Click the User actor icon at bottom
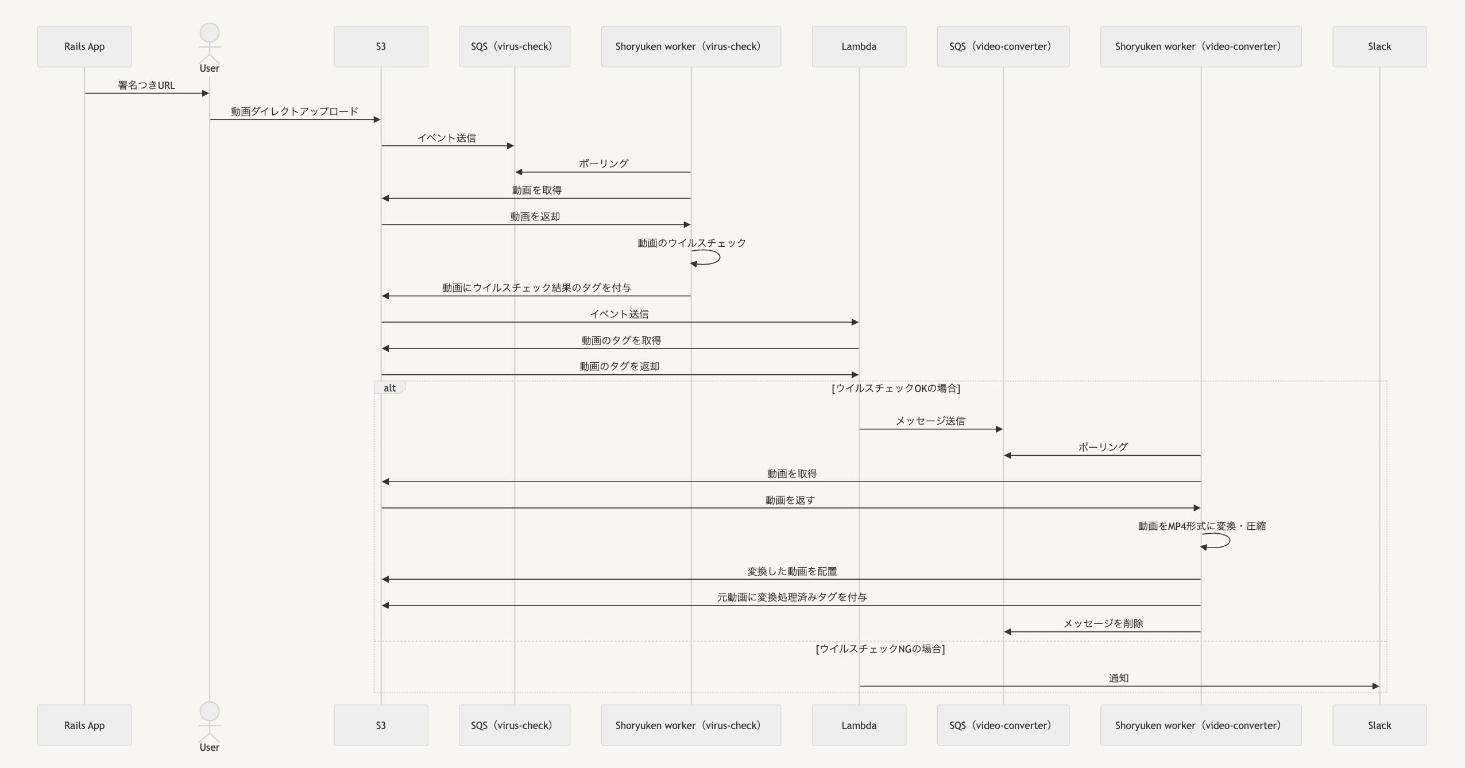The width and height of the screenshot is (1465, 768). [x=210, y=722]
